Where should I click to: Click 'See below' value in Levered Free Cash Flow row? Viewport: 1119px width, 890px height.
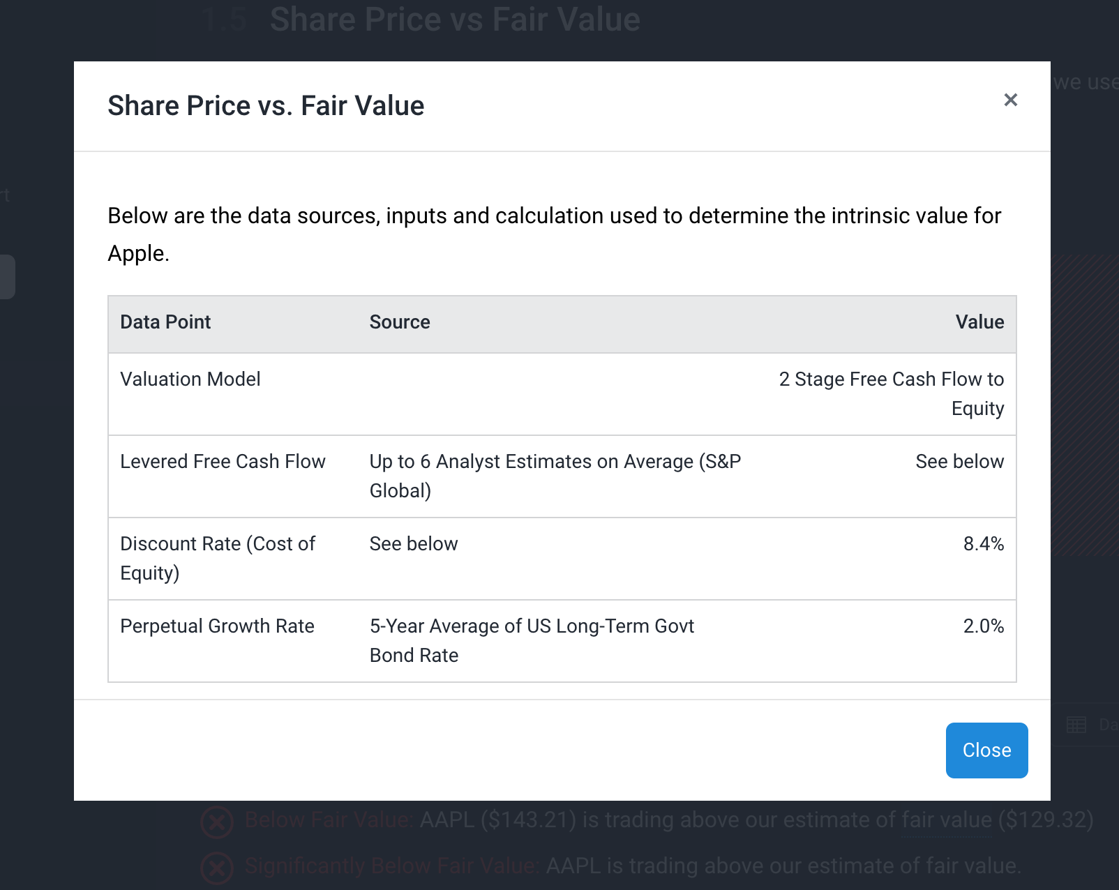tap(959, 462)
